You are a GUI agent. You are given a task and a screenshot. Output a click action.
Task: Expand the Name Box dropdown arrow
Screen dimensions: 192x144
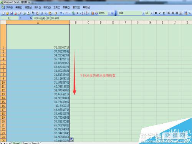(x=20, y=18)
